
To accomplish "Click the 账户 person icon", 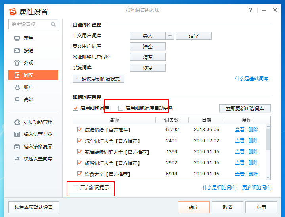I will point(17,87).
